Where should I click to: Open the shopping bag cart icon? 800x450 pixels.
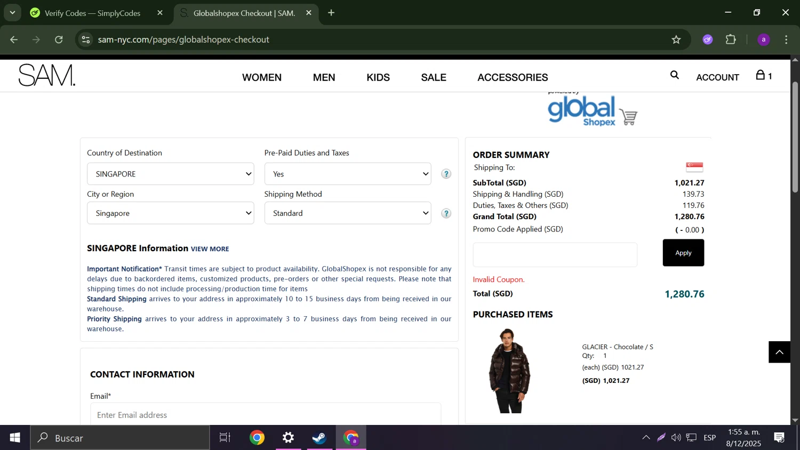pyautogui.click(x=764, y=76)
